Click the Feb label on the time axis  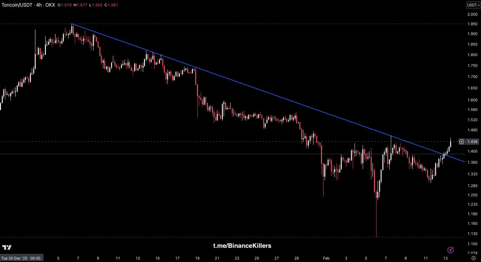pyautogui.click(x=326, y=258)
